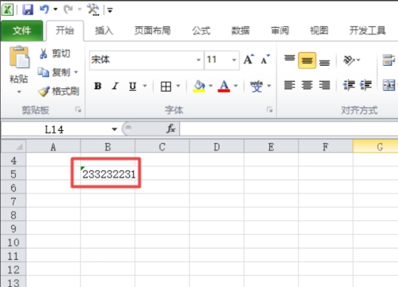Switch to the 数据 data tab
The width and height of the screenshot is (398, 287).
[x=240, y=31]
